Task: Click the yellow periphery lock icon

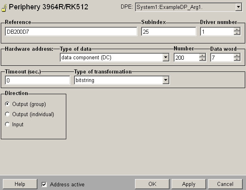Action: point(4,8)
